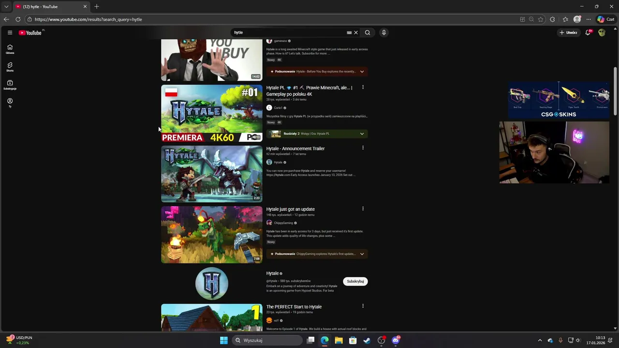The image size is (619, 348).
Task: Visit the ChippyGaming channel link
Action: (283, 223)
